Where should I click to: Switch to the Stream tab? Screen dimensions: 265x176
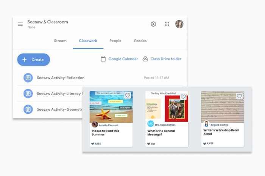(x=60, y=41)
